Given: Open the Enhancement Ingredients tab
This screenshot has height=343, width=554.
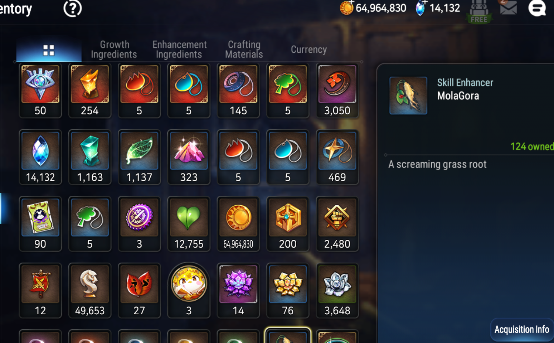Looking at the screenshot, I should pos(179,49).
